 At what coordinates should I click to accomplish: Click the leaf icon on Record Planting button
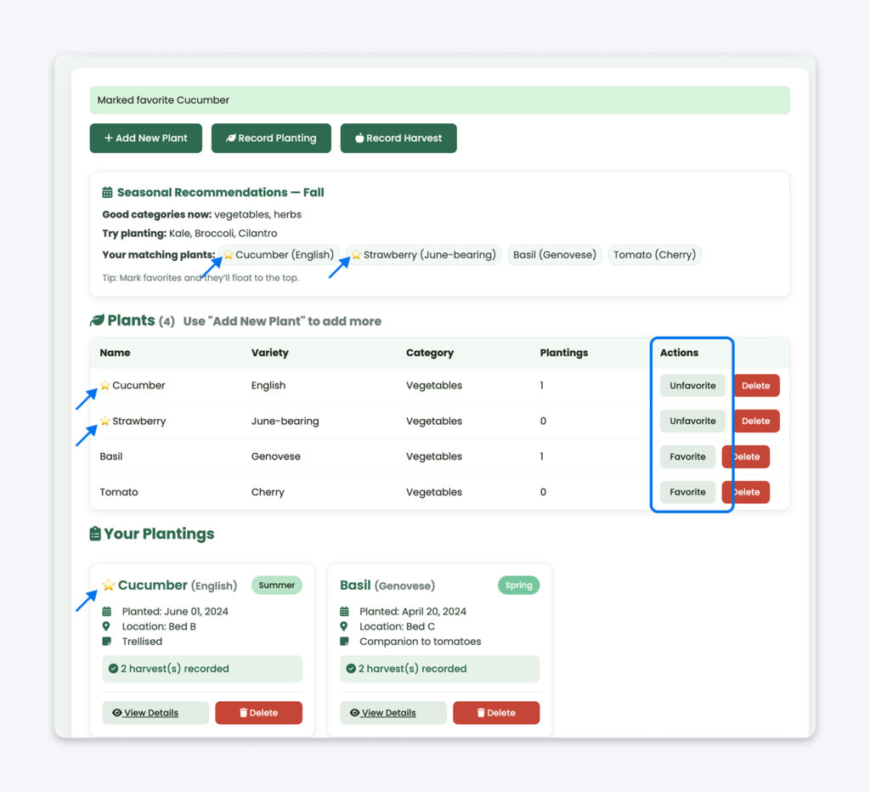coord(229,138)
